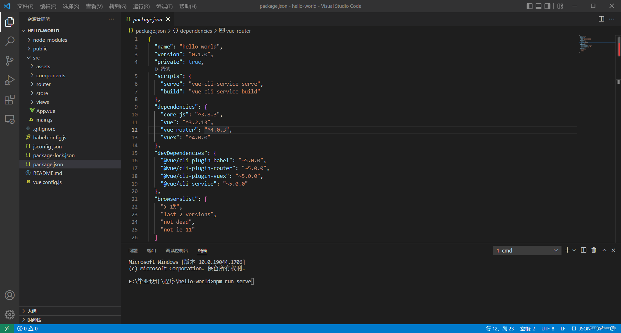The width and height of the screenshot is (621, 333).
Task: Close the terminal panel
Action: tap(613, 250)
